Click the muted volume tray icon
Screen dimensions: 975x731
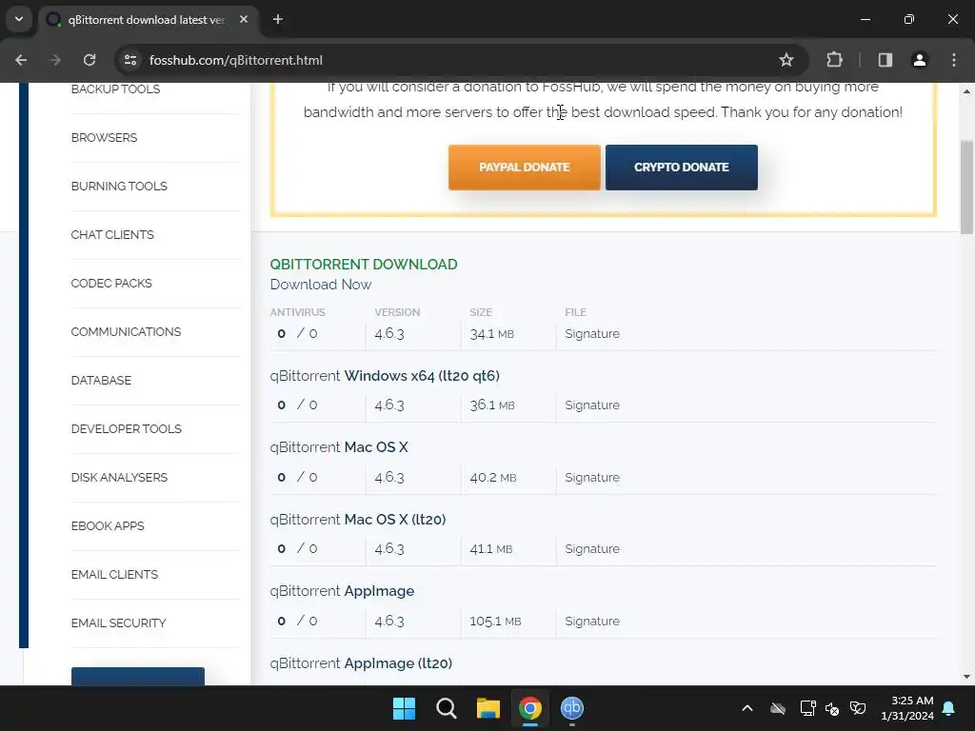pyautogui.click(x=832, y=708)
